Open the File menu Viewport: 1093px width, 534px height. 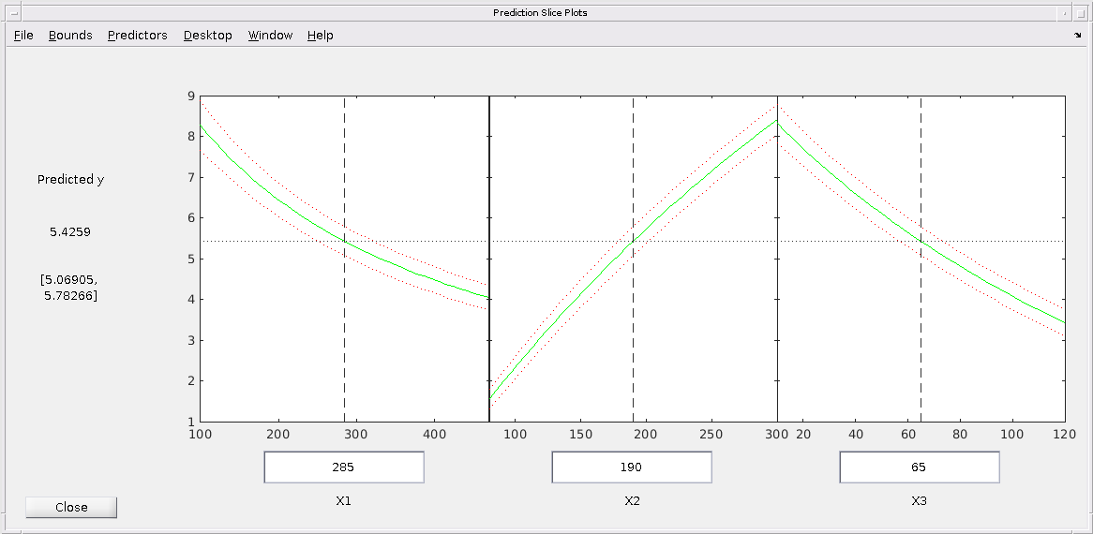(x=23, y=35)
